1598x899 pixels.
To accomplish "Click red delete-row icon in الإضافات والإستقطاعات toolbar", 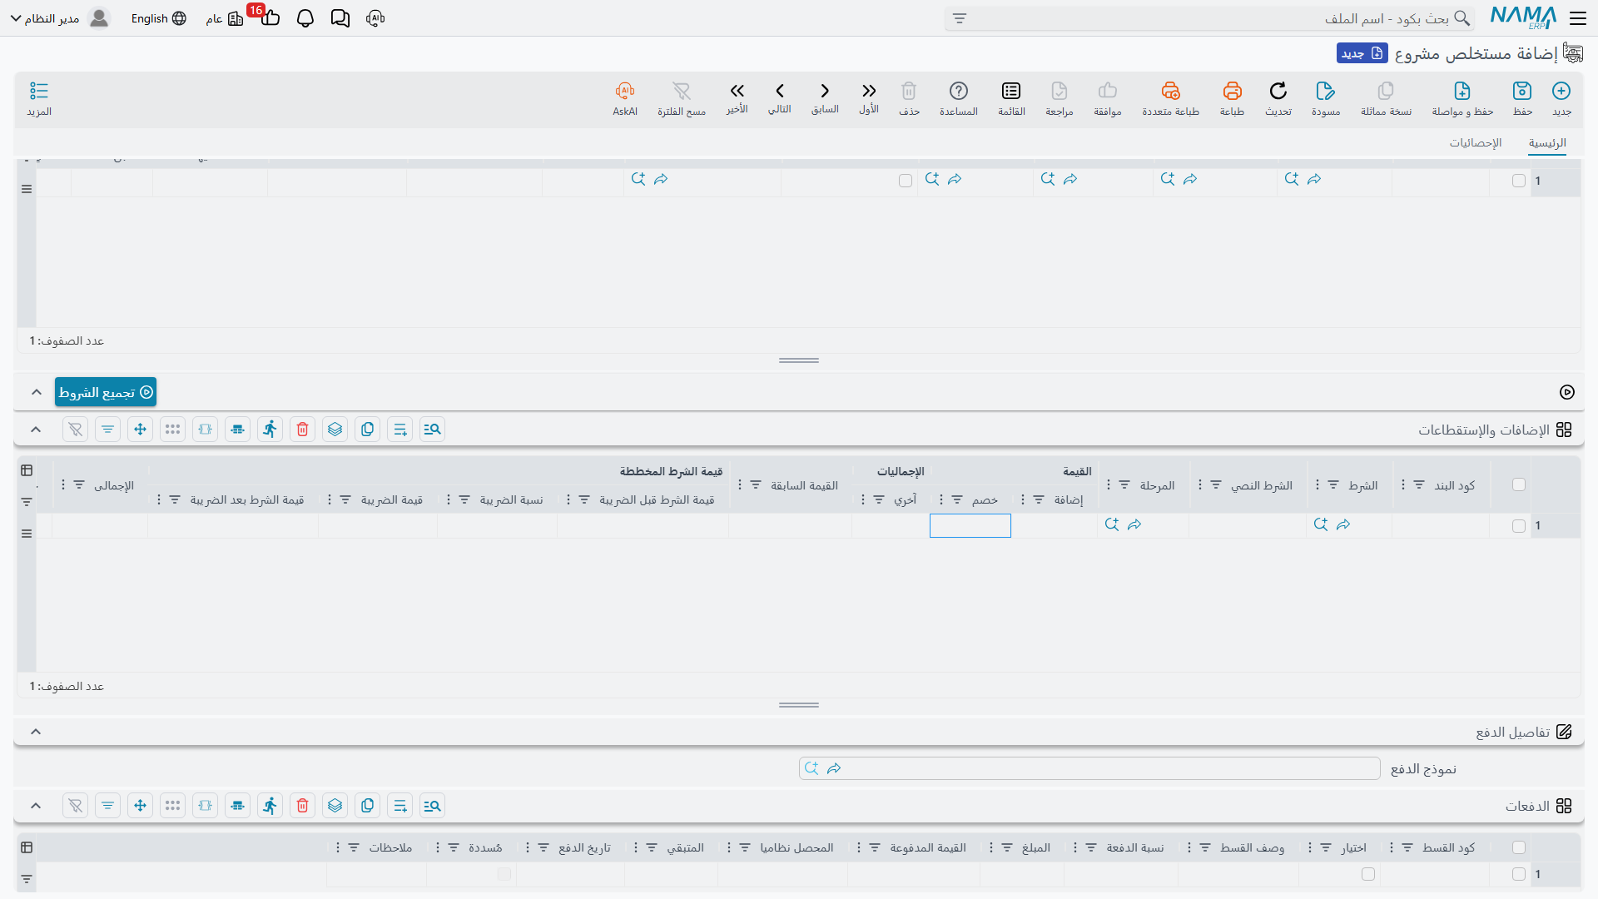I will (303, 430).
